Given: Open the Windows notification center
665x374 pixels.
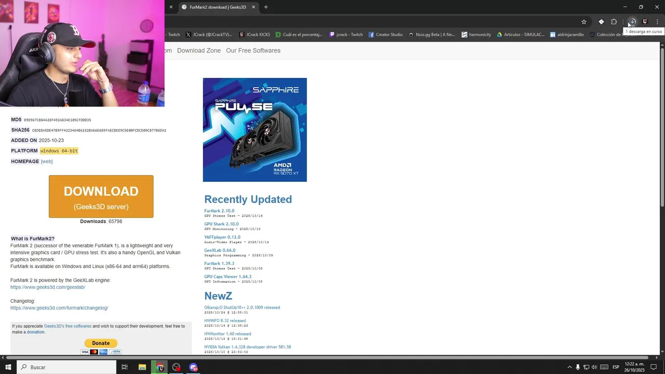Looking at the screenshot, I should (654, 367).
